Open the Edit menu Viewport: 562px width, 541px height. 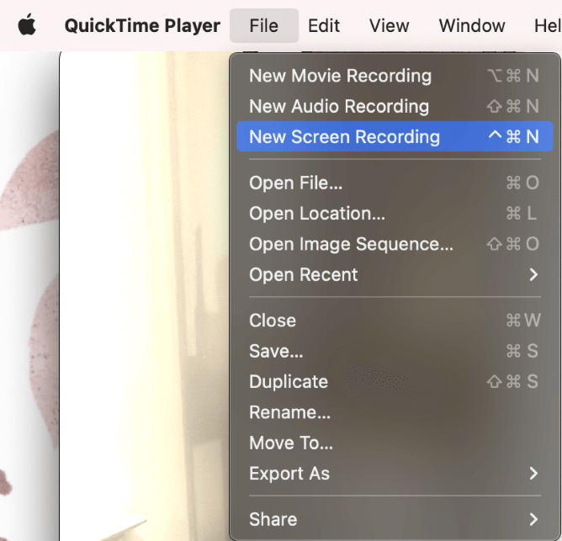click(324, 25)
